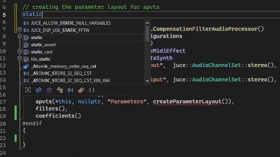Click macro icon beside _ATOMIC_STORE_32_SEQ_CST_X86_X64

(x=26, y=81)
